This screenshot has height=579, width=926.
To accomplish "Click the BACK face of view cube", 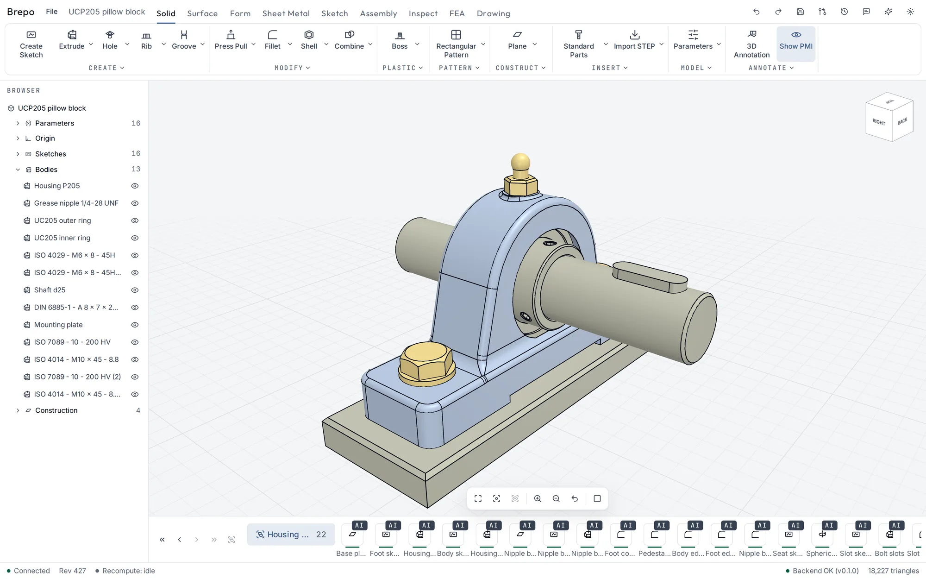I will coord(902,121).
